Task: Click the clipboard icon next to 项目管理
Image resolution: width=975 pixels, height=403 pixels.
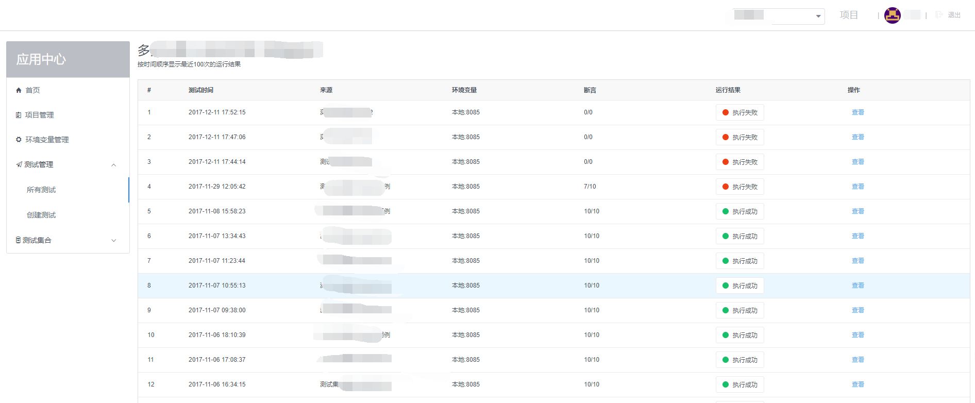Action: click(x=19, y=115)
